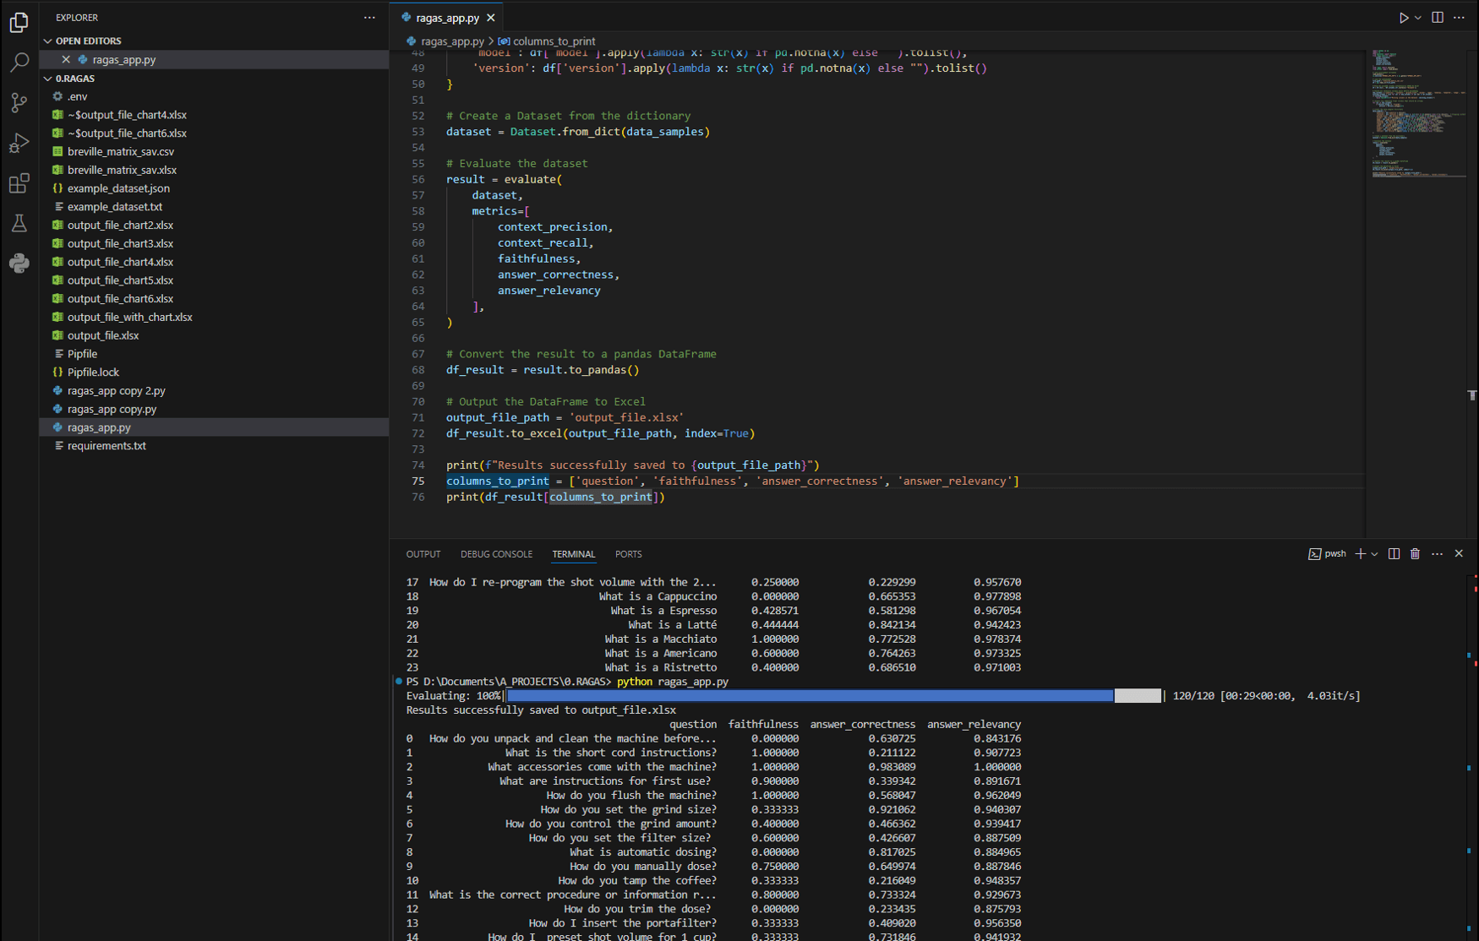Open ragas_app copy.py file
1479x941 pixels.
(x=215, y=410)
